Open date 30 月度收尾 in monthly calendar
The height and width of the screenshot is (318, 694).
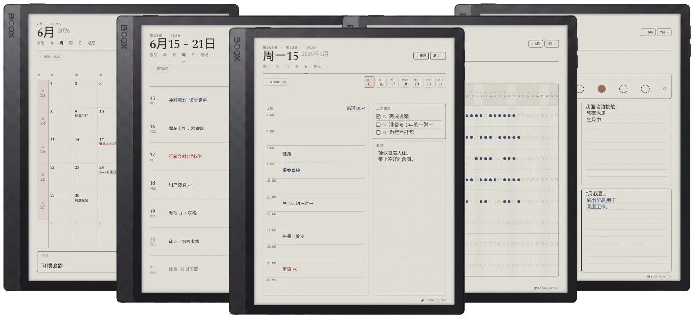coord(85,205)
